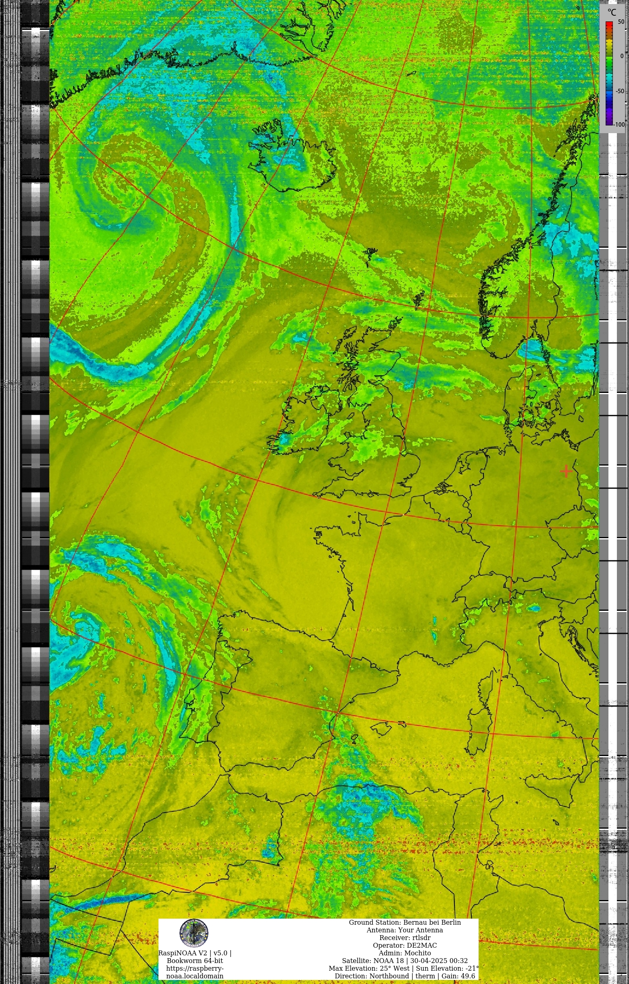The width and height of the screenshot is (629, 984).
Task: Open the raspberry-noaa.localdomain URL
Action: click(195, 972)
